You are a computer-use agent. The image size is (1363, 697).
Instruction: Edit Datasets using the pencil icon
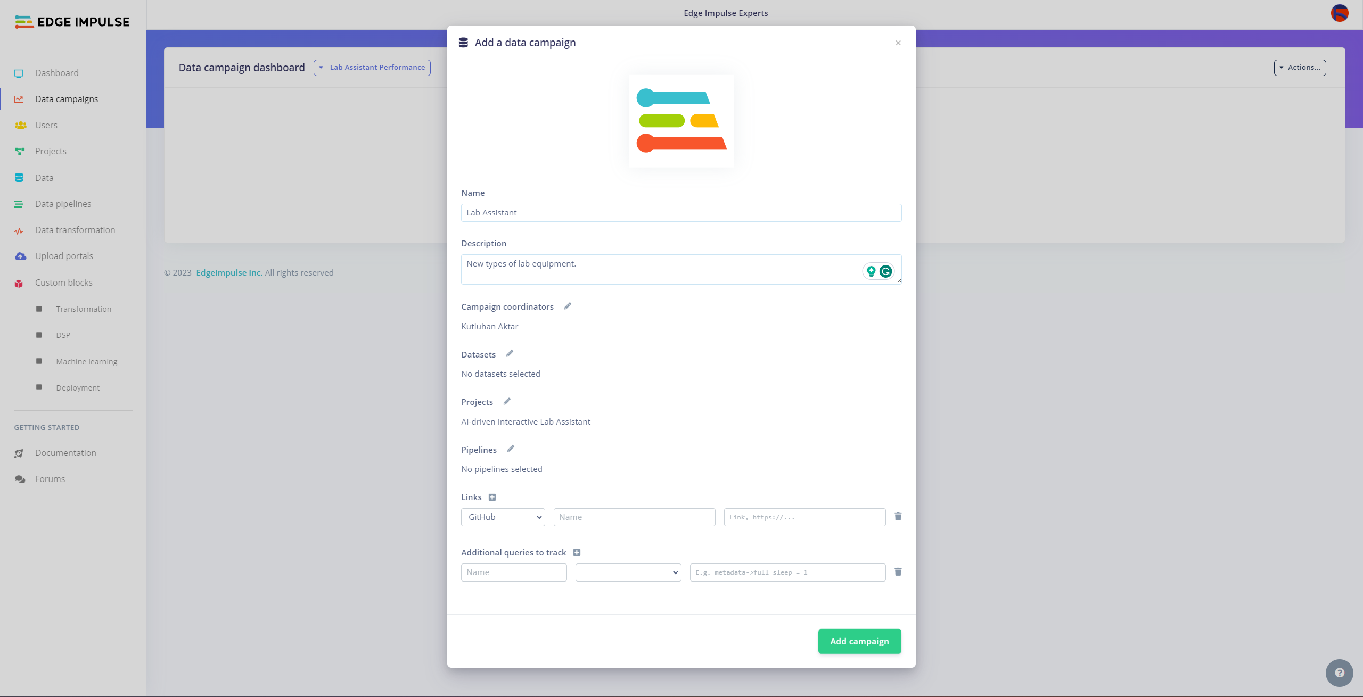pyautogui.click(x=510, y=353)
